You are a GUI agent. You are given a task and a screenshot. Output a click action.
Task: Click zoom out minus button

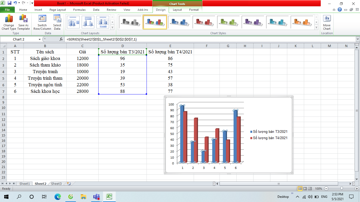click(x=326, y=189)
